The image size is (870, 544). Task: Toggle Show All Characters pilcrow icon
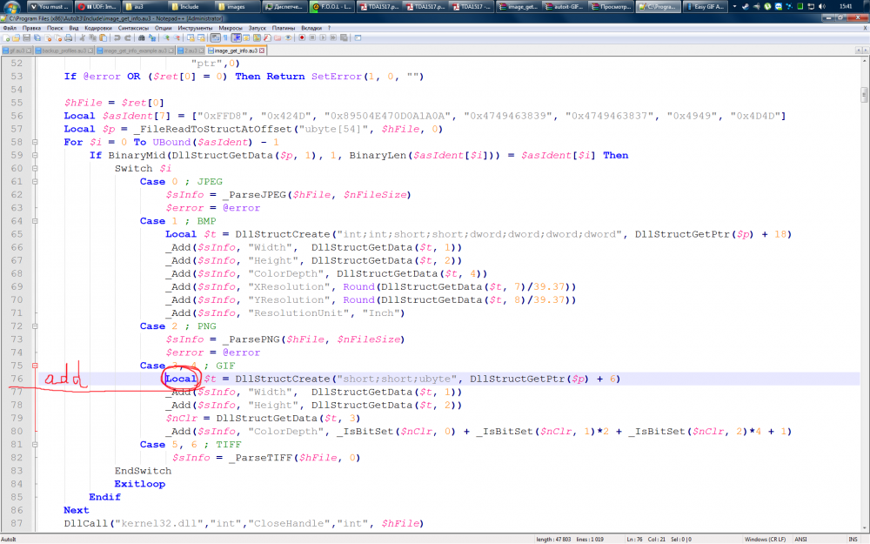[x=225, y=37]
